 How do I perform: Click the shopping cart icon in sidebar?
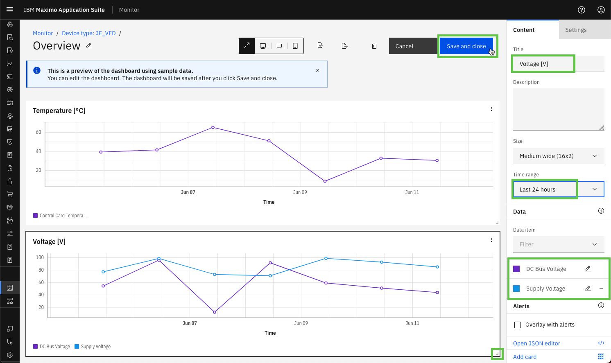(x=10, y=194)
